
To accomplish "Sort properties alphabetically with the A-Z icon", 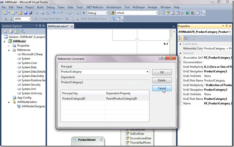I will (x=186, y=38).
